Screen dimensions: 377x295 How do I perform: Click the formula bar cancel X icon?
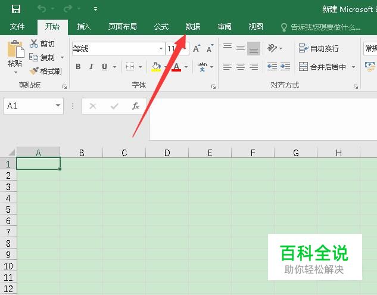click(x=93, y=106)
